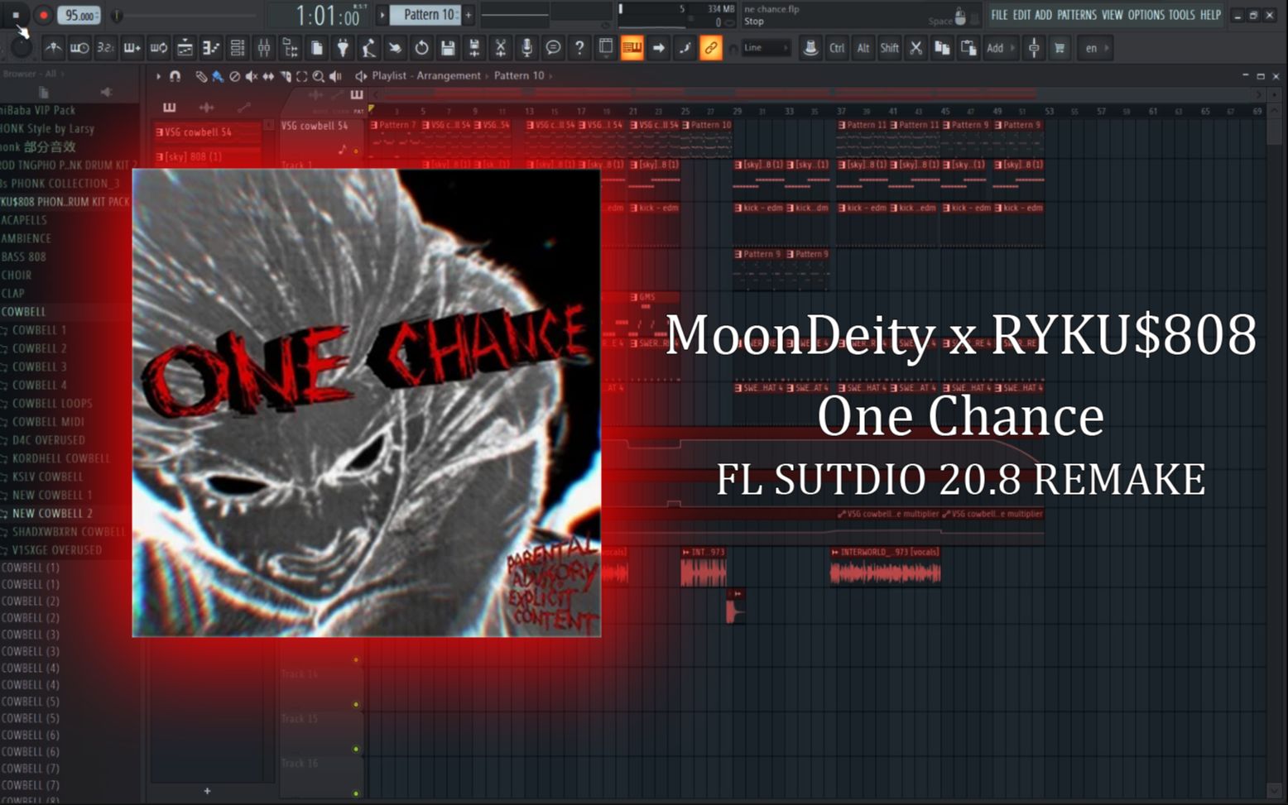This screenshot has width=1288, height=805.
Task: Click the metronome icon in toolbar
Action: pyautogui.click(x=53, y=48)
